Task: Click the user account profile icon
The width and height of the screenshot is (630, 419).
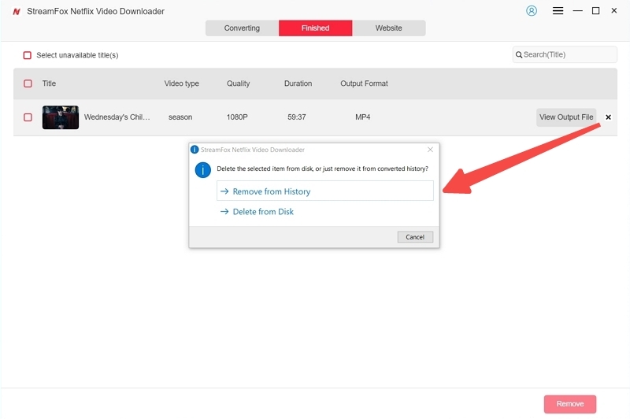Action: tap(531, 11)
